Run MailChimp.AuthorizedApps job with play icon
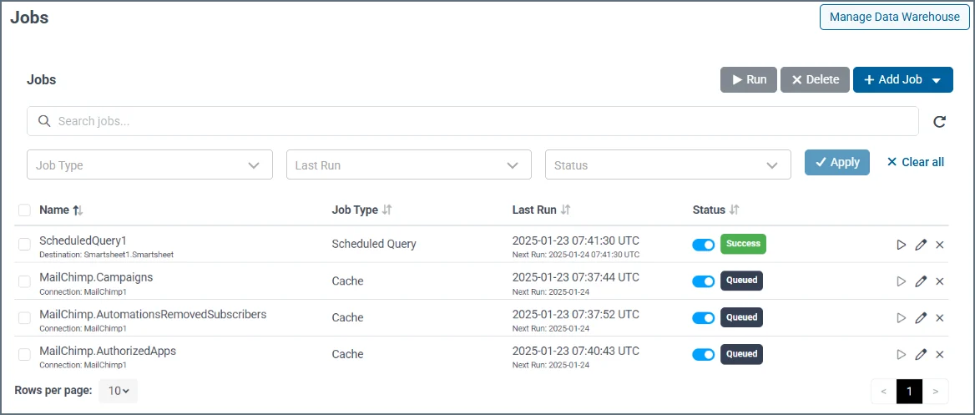The width and height of the screenshot is (975, 415). pyautogui.click(x=901, y=355)
